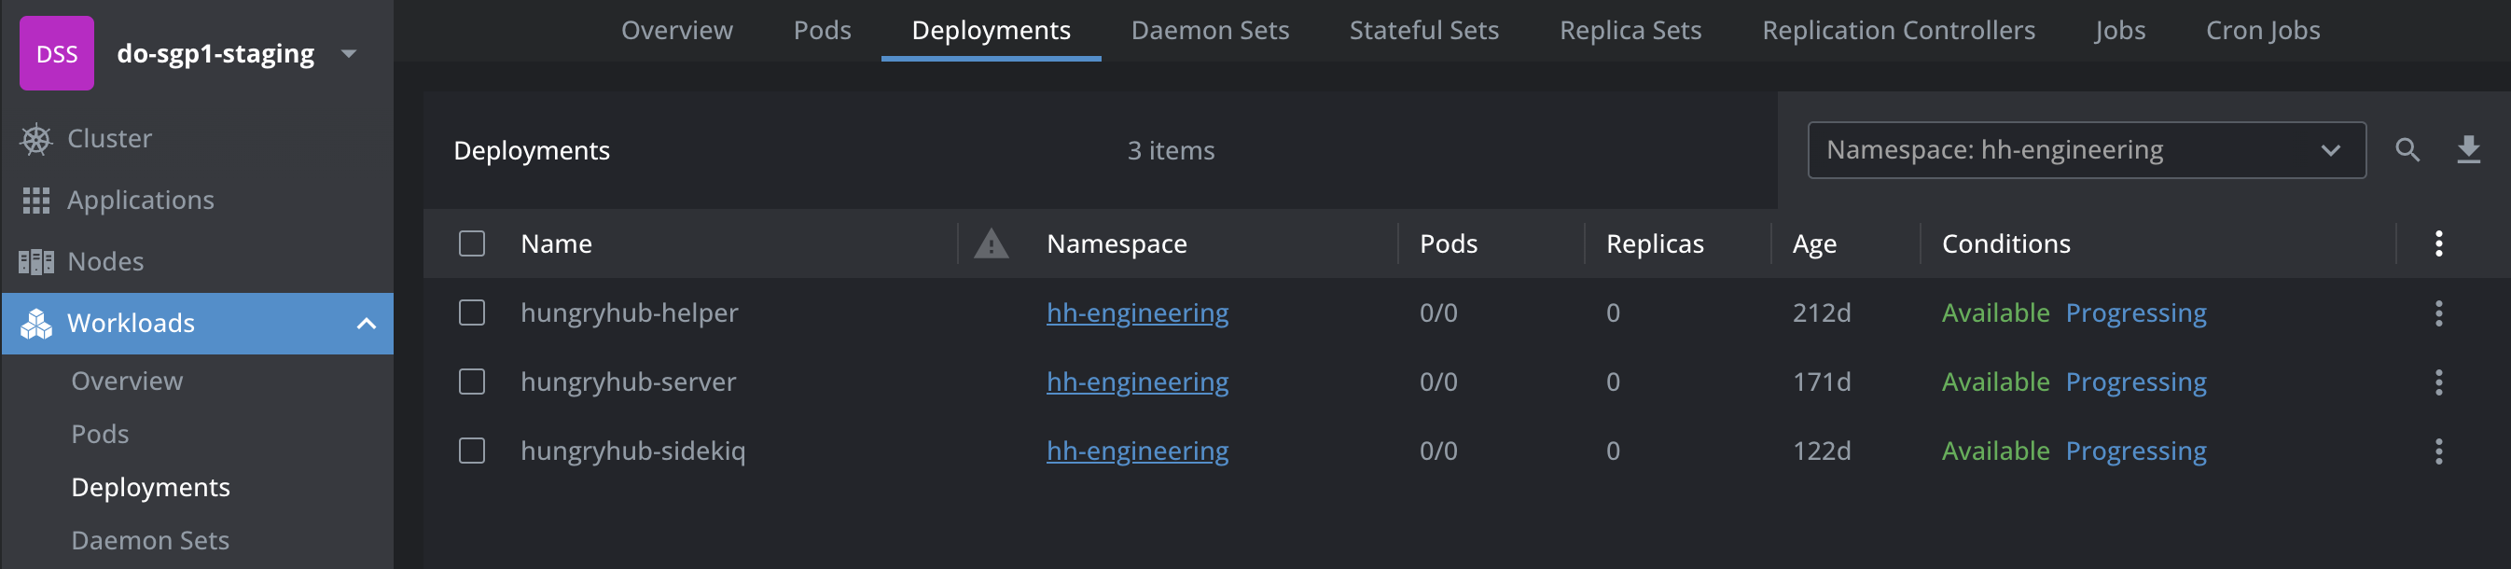This screenshot has height=569, width=2511.
Task: Switch to the Cron Jobs tab
Action: coord(2261,30)
